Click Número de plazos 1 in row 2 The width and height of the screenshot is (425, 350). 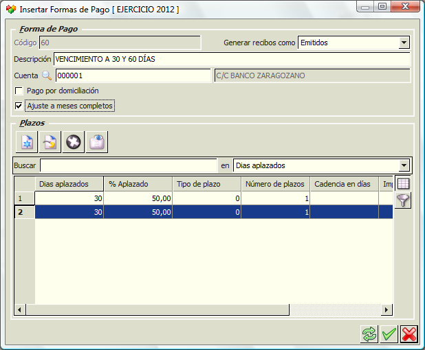[276, 212]
